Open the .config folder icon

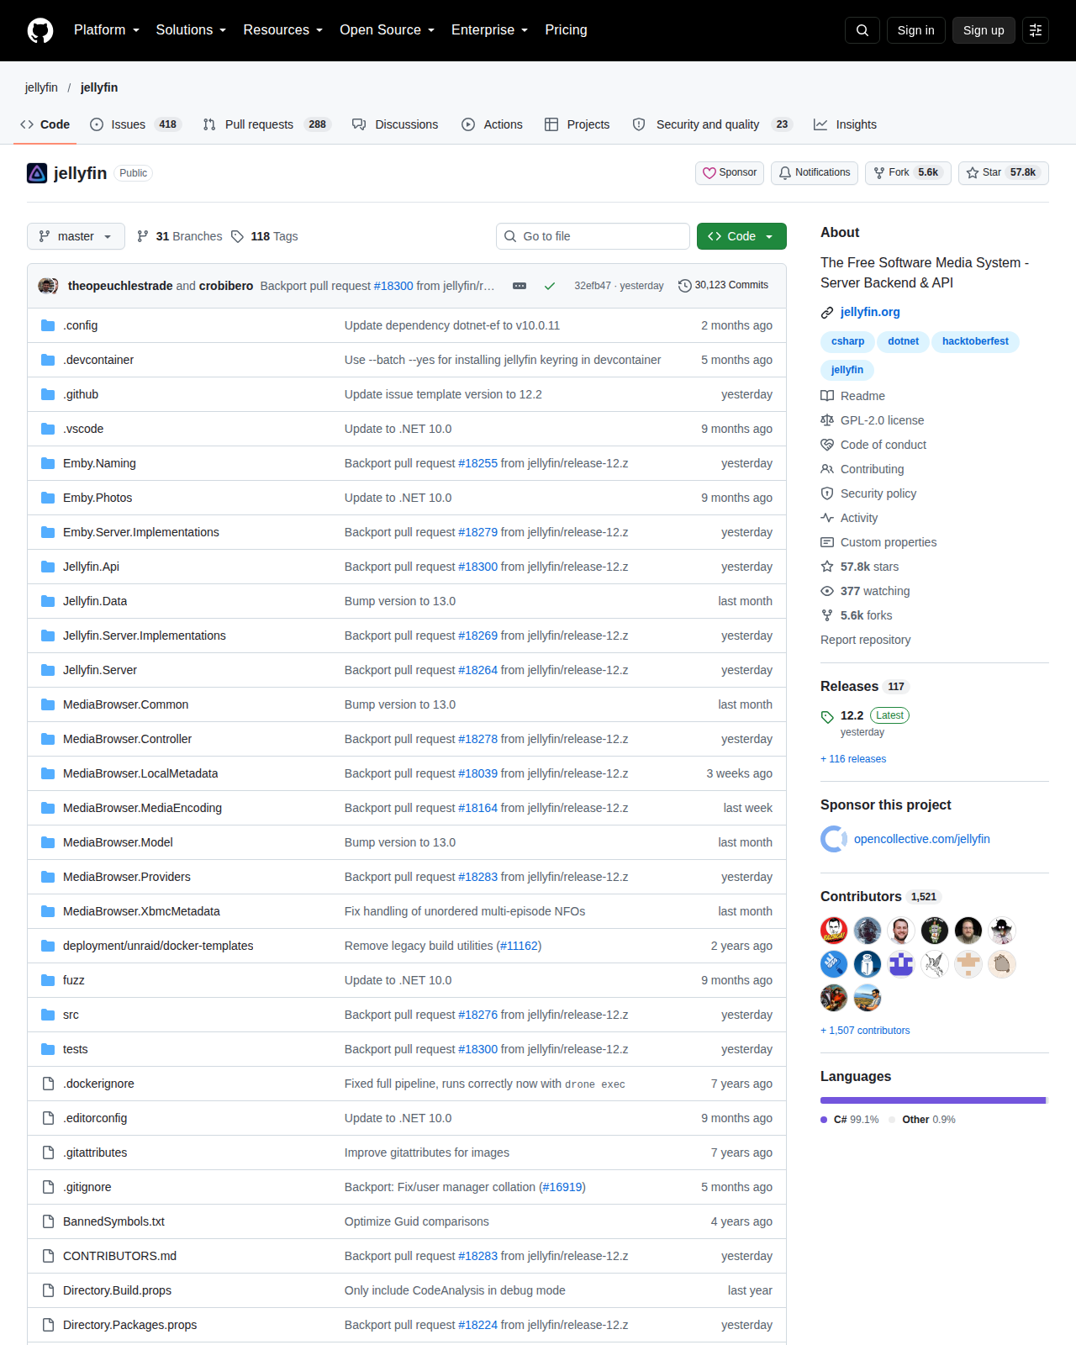click(48, 325)
